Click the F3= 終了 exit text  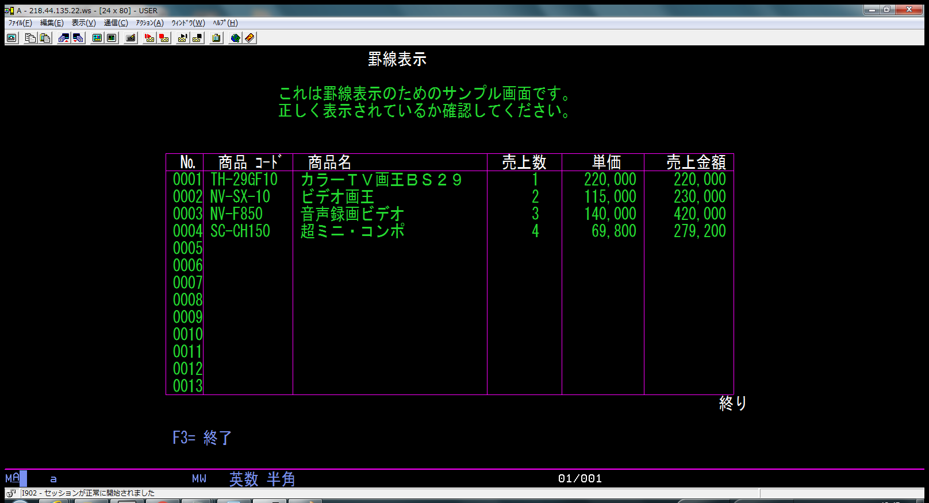coord(202,438)
